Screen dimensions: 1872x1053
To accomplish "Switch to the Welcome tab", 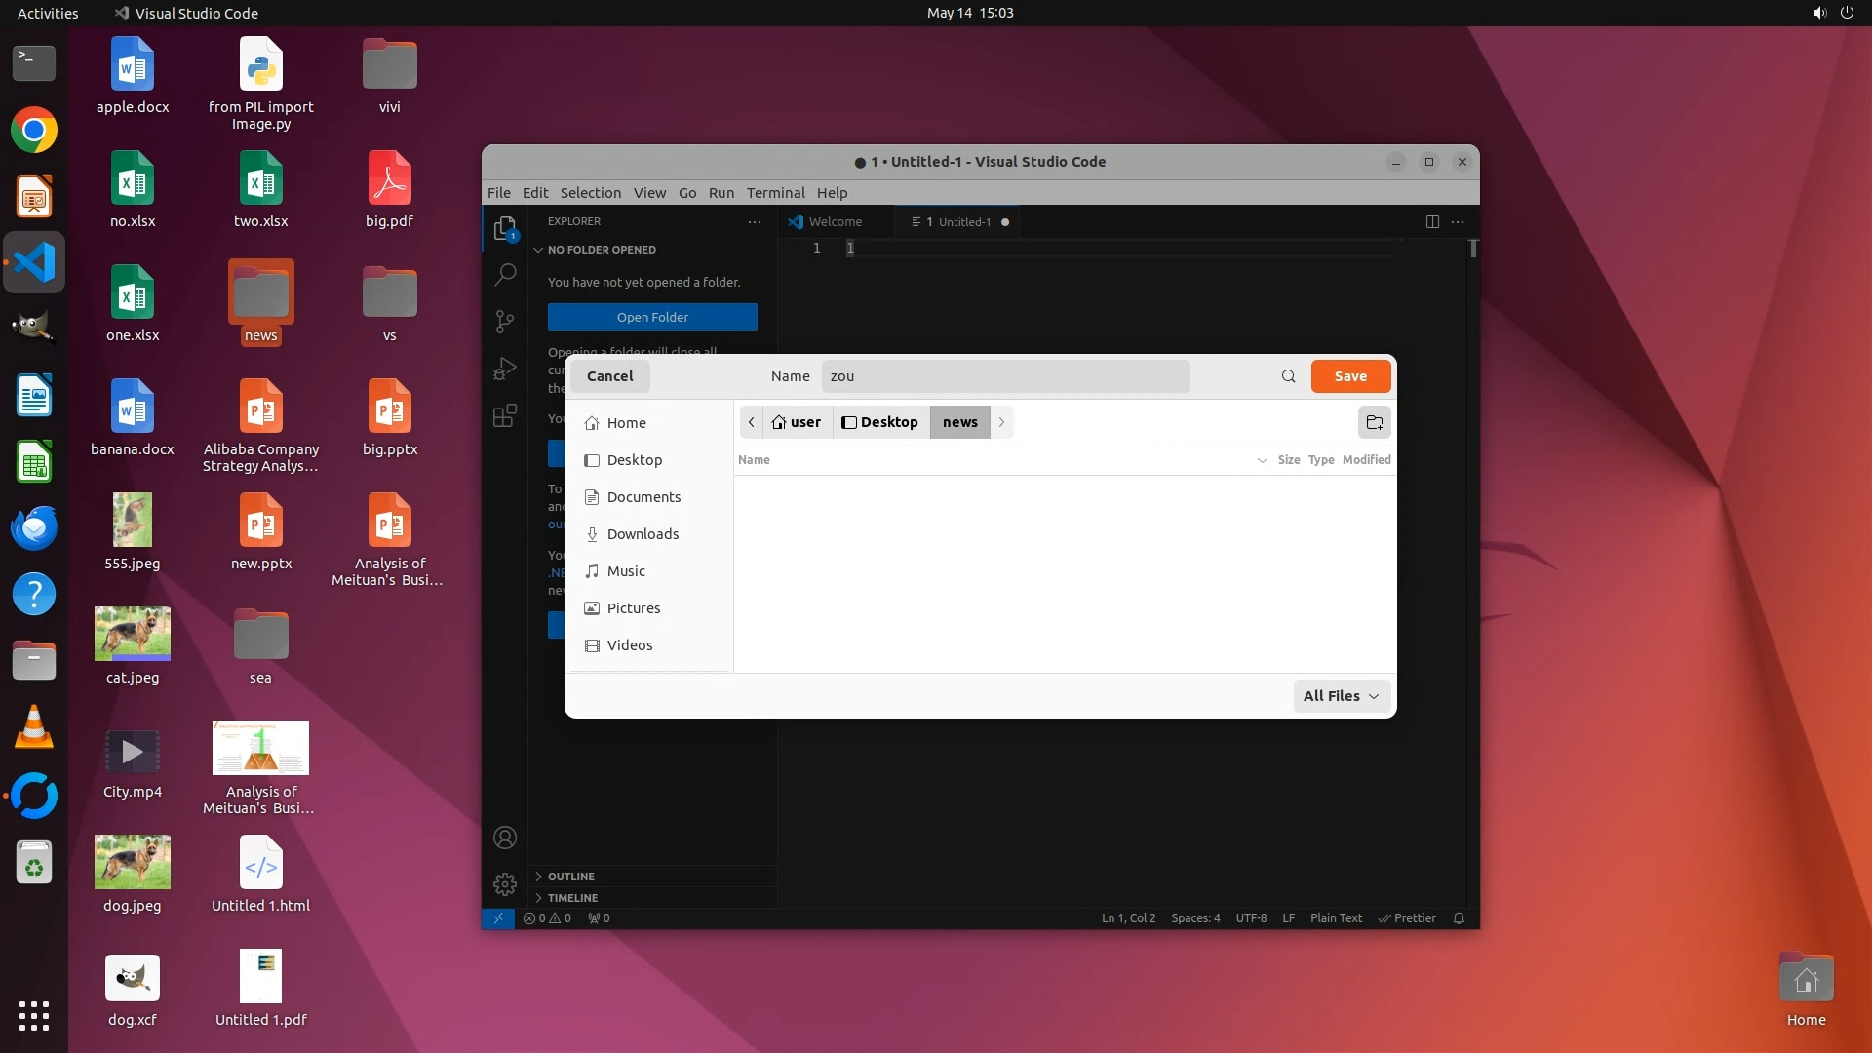I will coord(835,222).
